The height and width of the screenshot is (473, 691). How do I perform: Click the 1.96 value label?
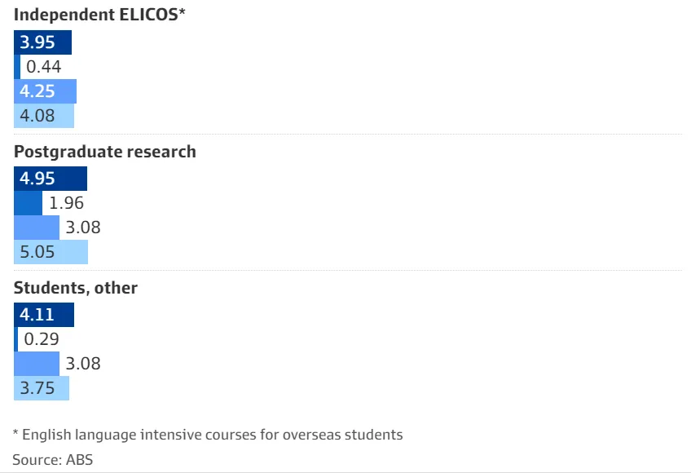click(66, 203)
